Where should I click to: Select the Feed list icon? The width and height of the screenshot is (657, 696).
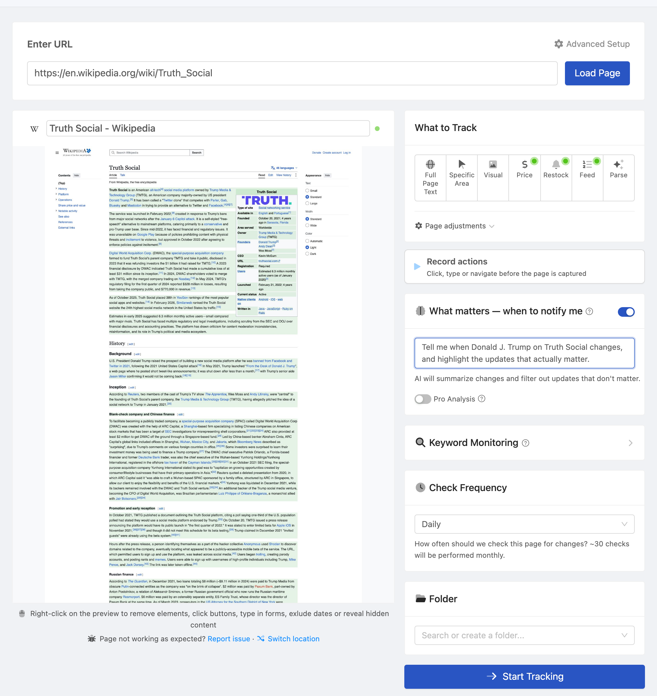pyautogui.click(x=587, y=164)
